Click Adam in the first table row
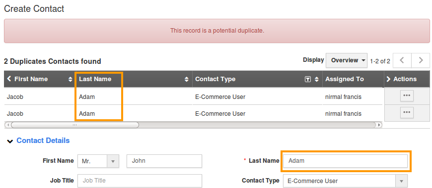The image size is (432, 188). point(87,97)
